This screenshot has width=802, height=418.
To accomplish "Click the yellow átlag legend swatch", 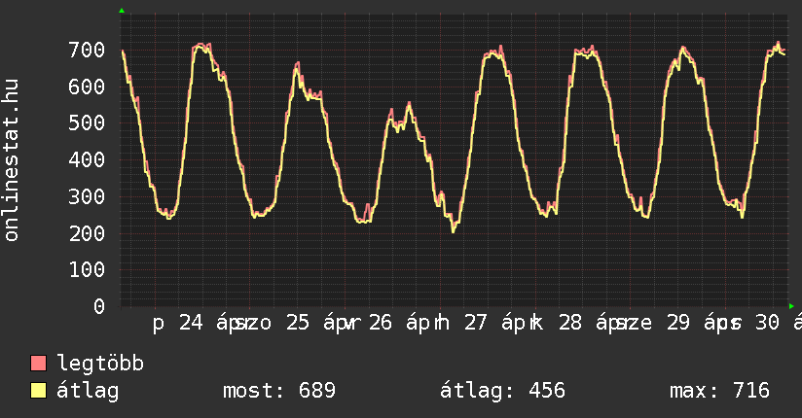I will pos(39,392).
